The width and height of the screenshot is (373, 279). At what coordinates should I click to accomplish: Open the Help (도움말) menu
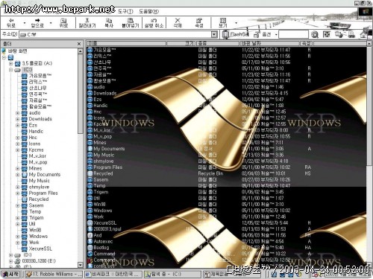(148, 11)
